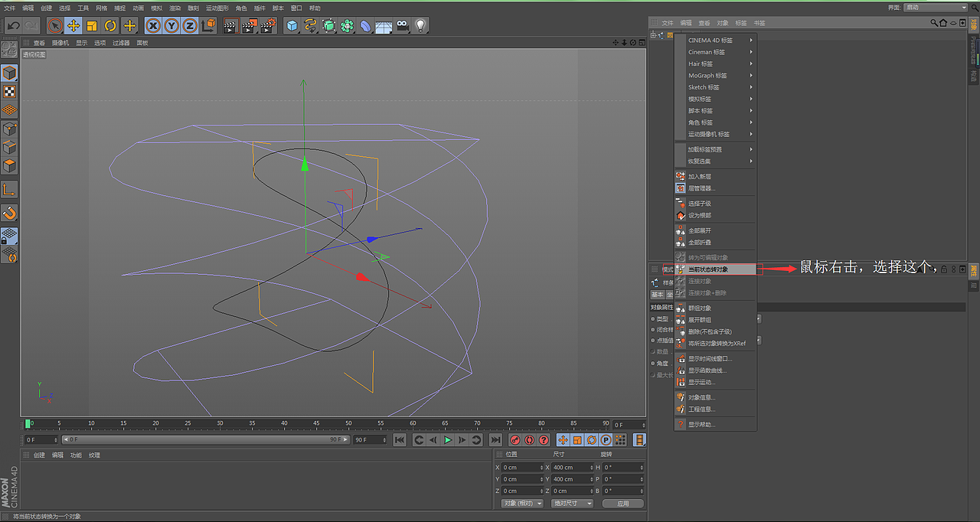This screenshot has width=980, height=522.
Task: Enable Snap magnet icon
Action: tap(9, 213)
